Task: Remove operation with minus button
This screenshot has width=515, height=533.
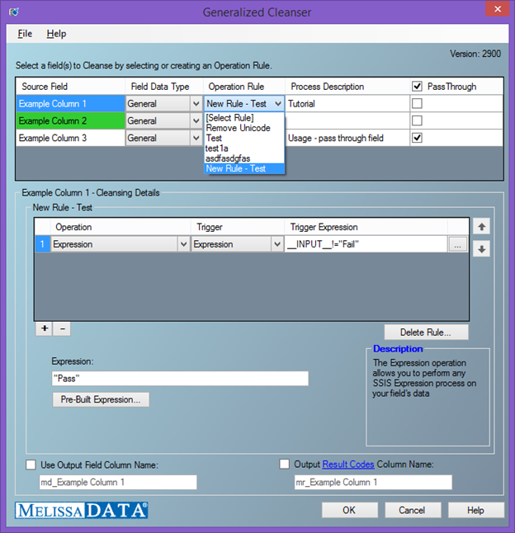Action: 62,328
